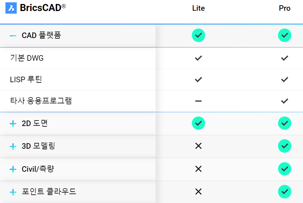The height and width of the screenshot is (203, 303).
Task: Expand the 포인트 클라우드 section
Action: 13,192
